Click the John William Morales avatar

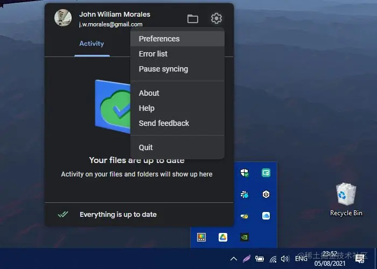click(x=63, y=18)
